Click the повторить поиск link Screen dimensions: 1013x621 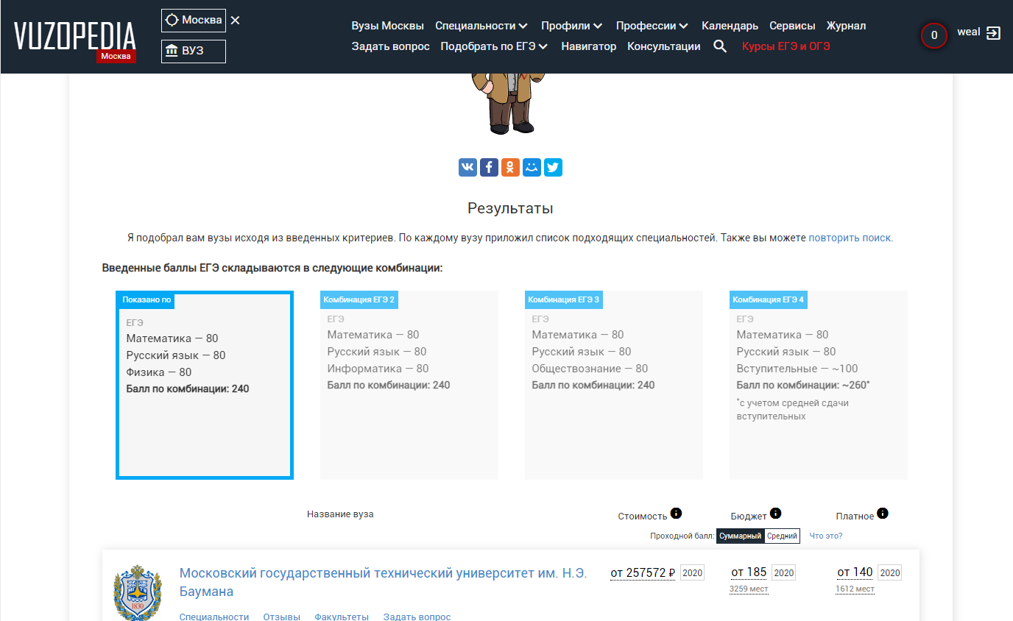click(850, 238)
